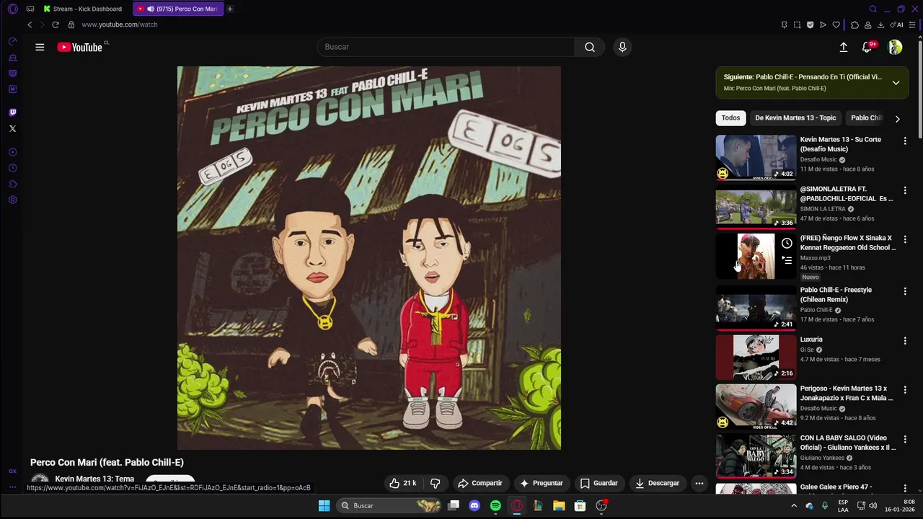Image resolution: width=923 pixels, height=519 pixels.
Task: Open site security padlock info
Action: pos(71,25)
